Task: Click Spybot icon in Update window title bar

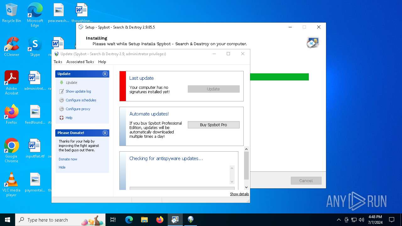Action: (57, 54)
